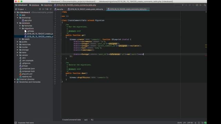
Task: Expand the tests folder
Action: coord(18,52)
